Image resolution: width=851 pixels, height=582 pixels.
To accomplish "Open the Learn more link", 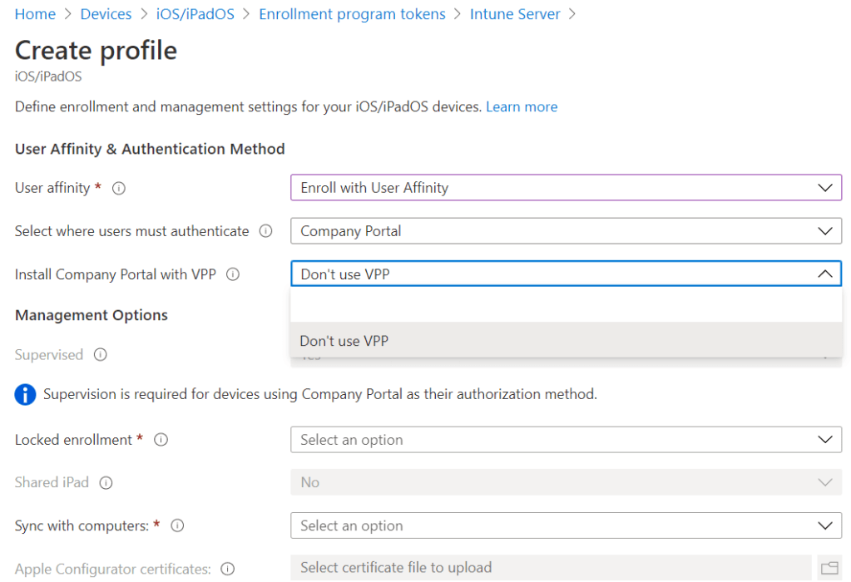I will tap(522, 106).
